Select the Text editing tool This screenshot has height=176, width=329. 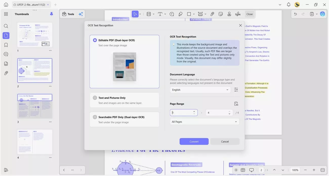pyautogui.click(x=160, y=14)
